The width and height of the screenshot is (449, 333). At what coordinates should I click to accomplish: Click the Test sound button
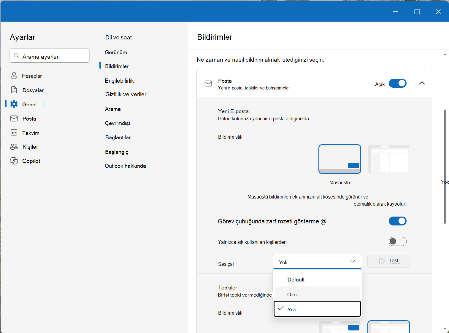[x=389, y=261]
